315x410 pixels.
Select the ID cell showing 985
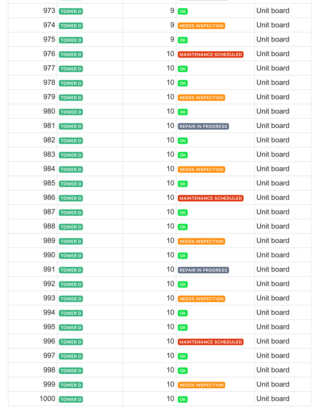coord(49,183)
